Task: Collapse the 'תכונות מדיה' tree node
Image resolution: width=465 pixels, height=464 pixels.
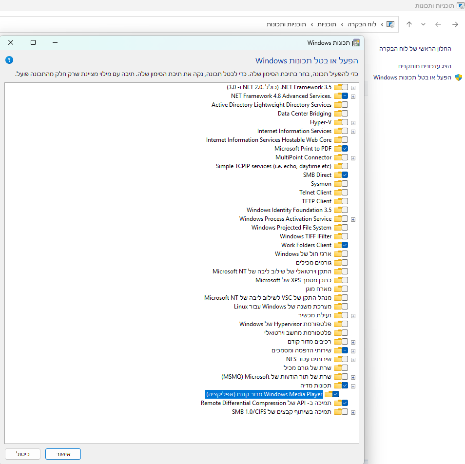Action: 353,386
